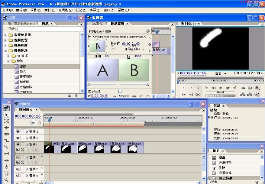The image size is (265, 184).
Task: Expand the 视频2 track
Action: (27, 138)
